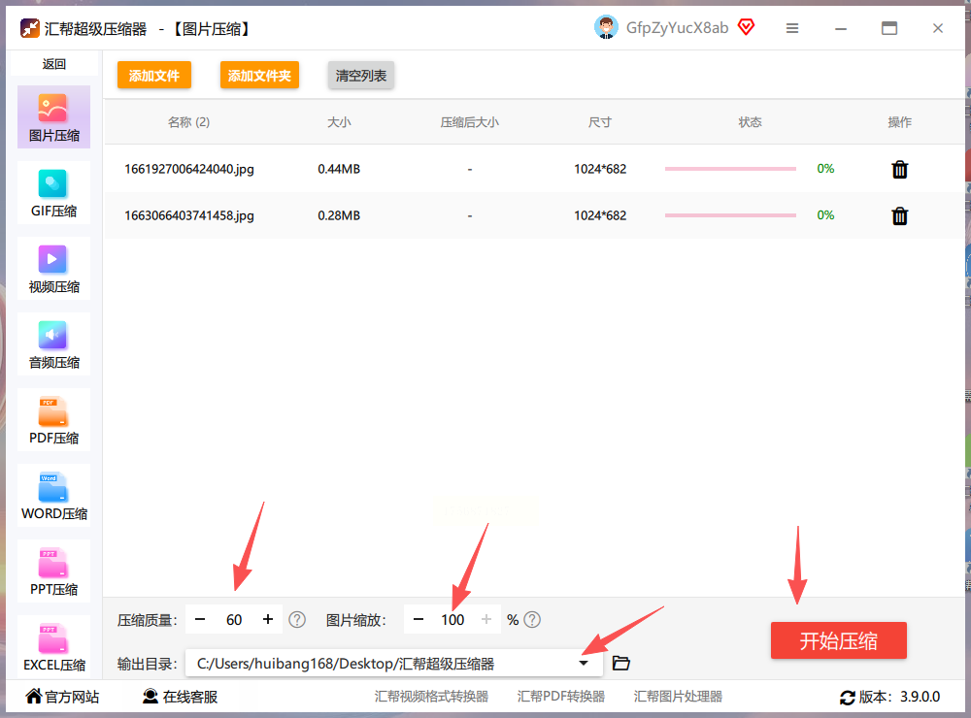Viewport: 971px width, 718px height.
Task: Click the help icon beside 压缩质量
Action: (x=297, y=620)
